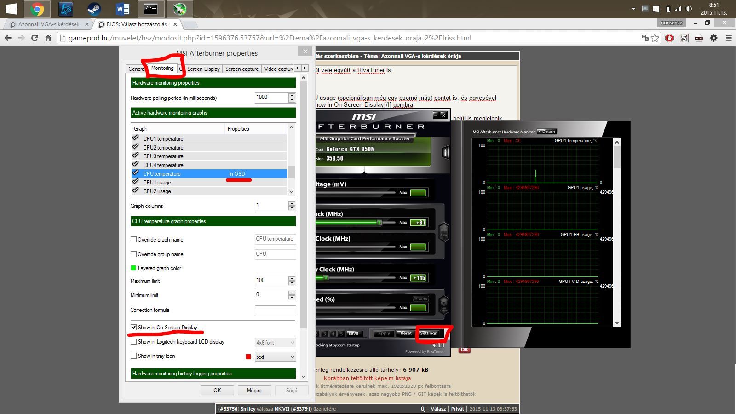The width and height of the screenshot is (736, 414).
Task: Open the tray icon 'text' dropdown
Action: pos(275,357)
